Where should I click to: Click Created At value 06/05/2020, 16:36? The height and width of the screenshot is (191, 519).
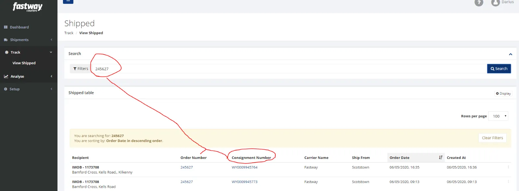[462, 167]
